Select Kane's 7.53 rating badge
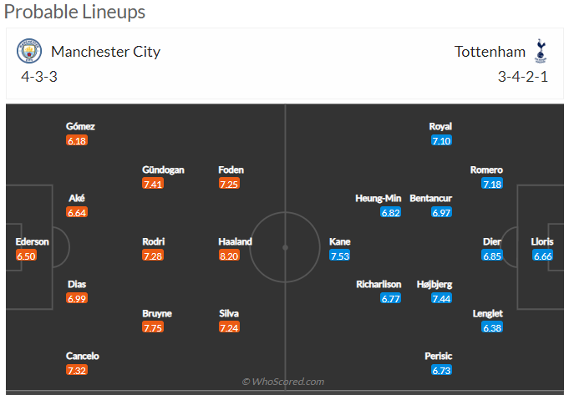The width and height of the screenshot is (569, 395). tap(340, 256)
